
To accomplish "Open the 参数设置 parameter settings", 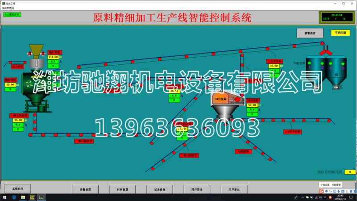I will (85, 189).
